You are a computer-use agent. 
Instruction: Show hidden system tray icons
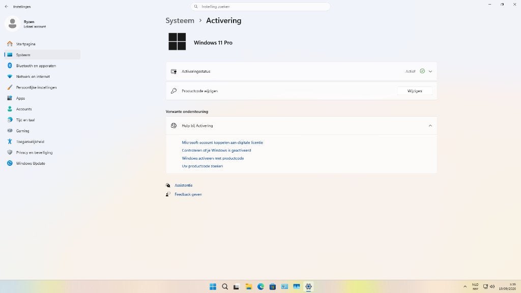(x=465, y=287)
